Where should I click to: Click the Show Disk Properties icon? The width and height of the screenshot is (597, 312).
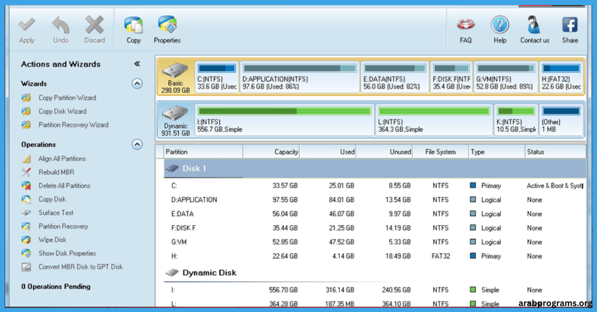[26, 253]
